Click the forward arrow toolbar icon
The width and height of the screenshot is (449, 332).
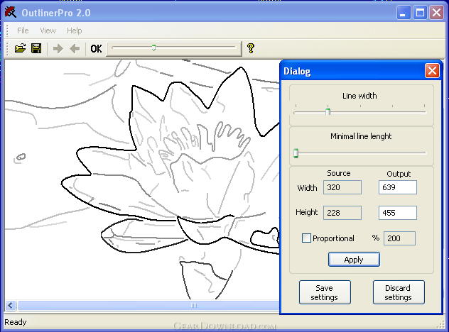tap(58, 49)
